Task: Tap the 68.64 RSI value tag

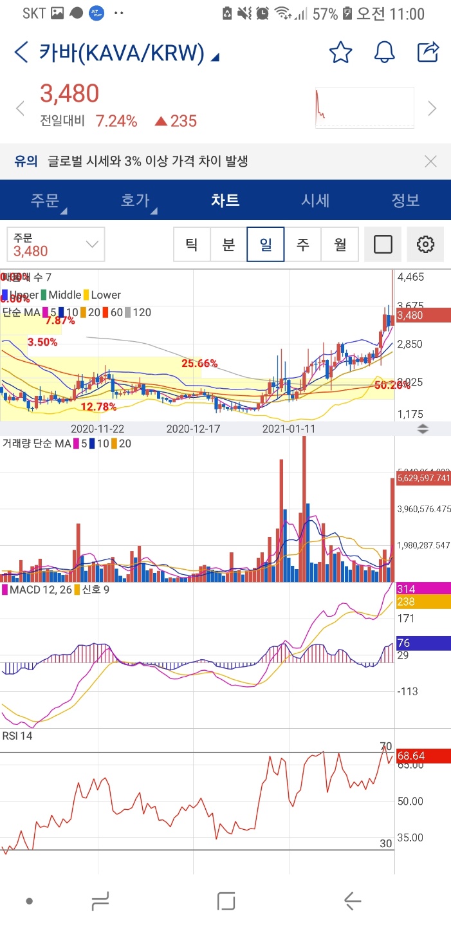Action: pyautogui.click(x=423, y=756)
